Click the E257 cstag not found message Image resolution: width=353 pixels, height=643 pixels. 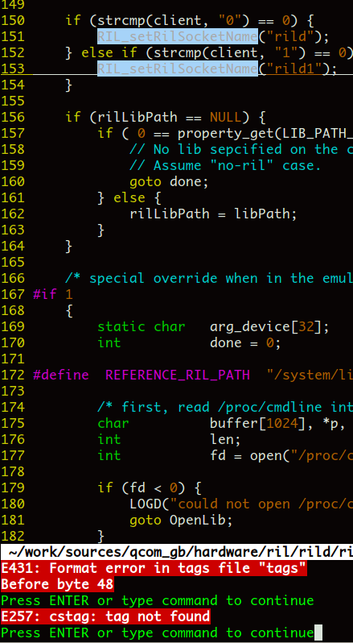pyautogui.click(x=106, y=616)
